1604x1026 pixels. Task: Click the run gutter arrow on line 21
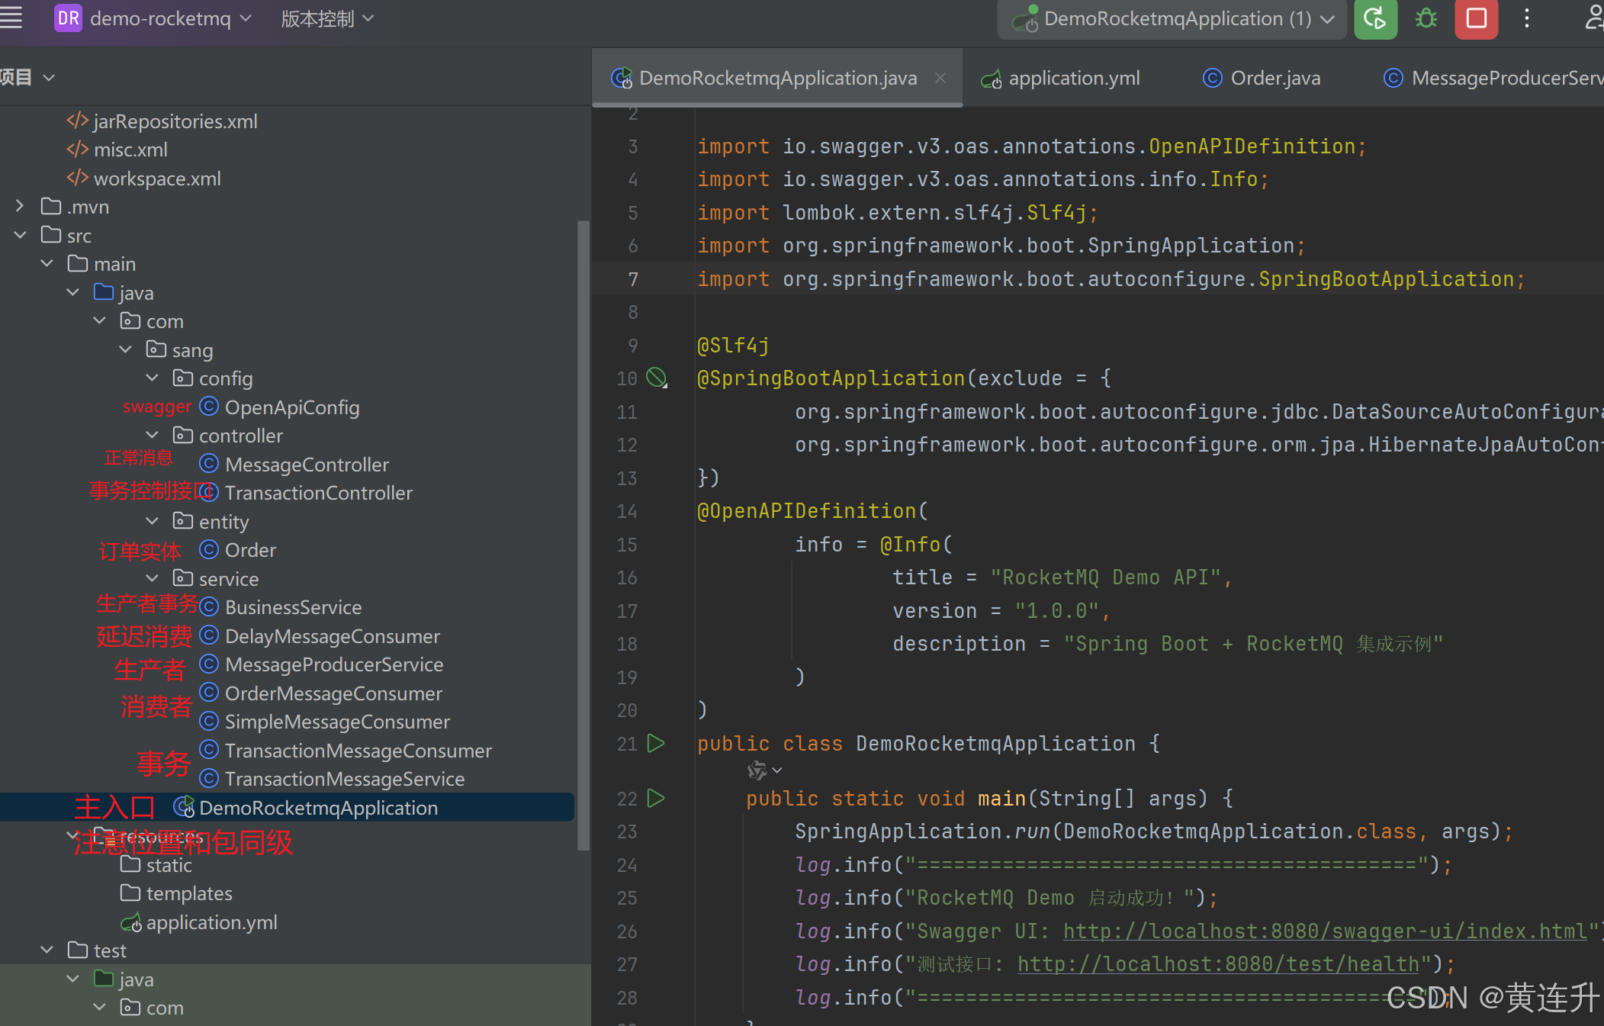click(655, 743)
